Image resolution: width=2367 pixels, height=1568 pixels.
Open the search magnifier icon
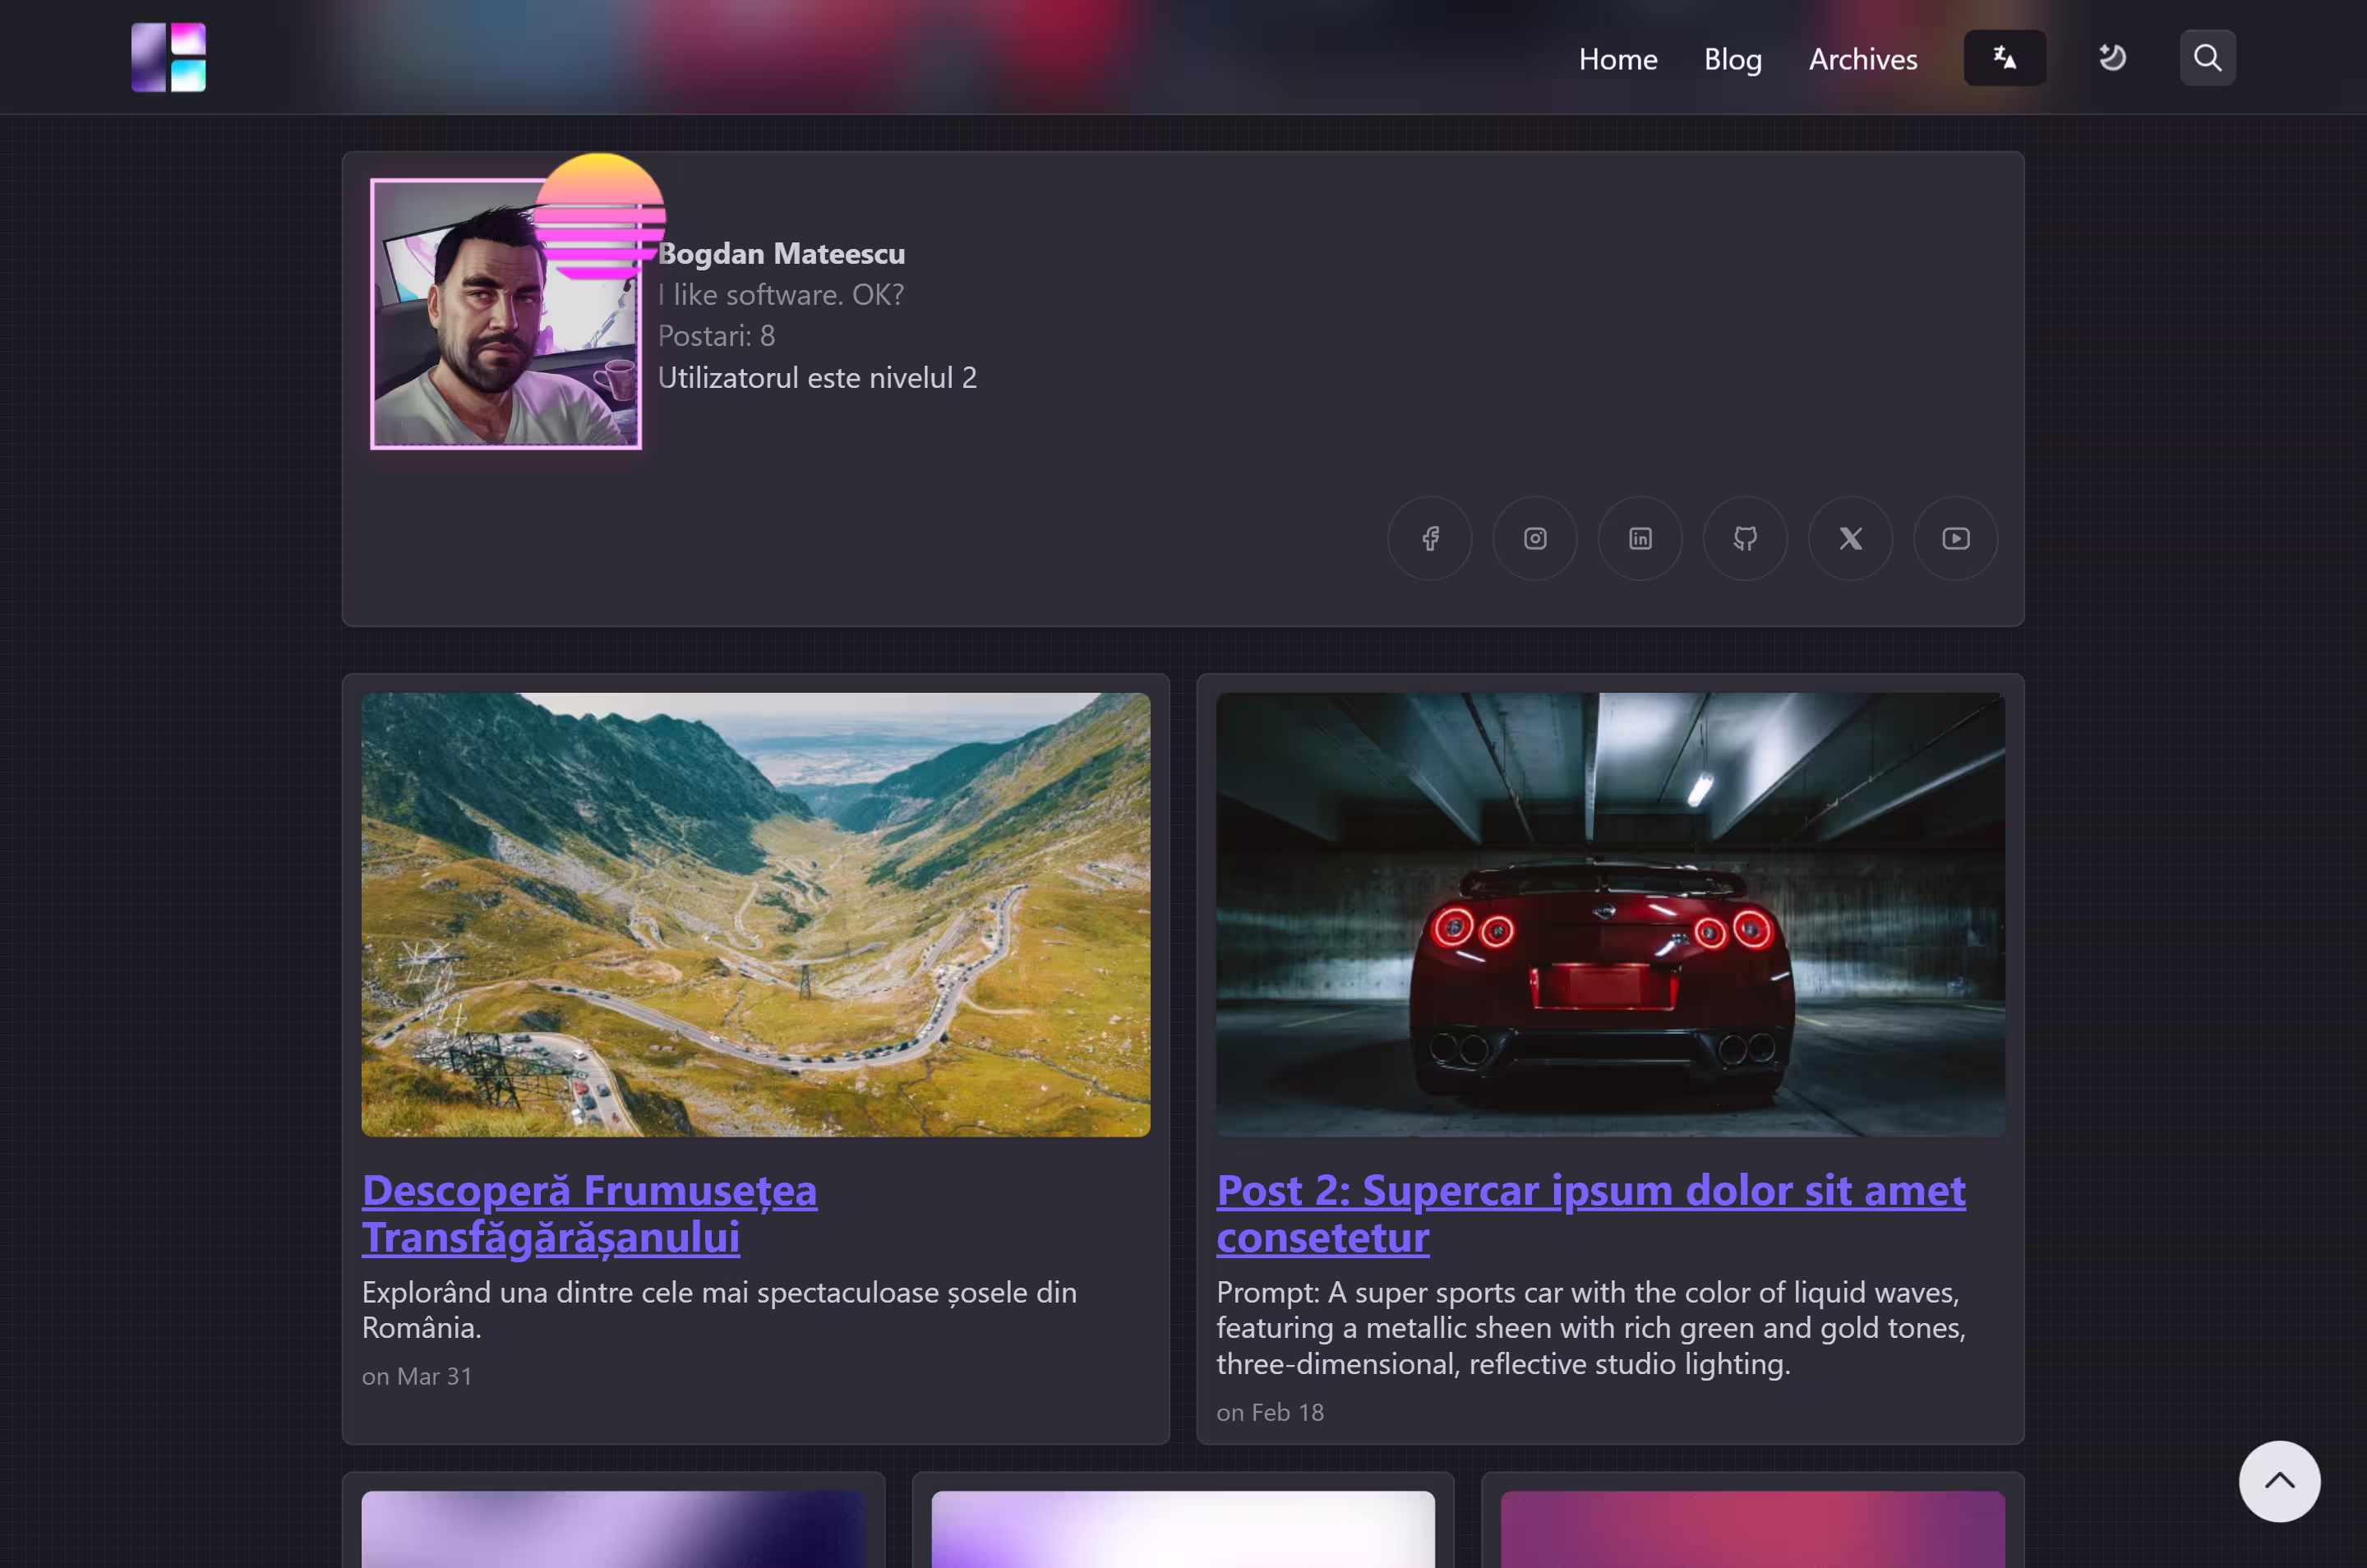(x=2207, y=58)
